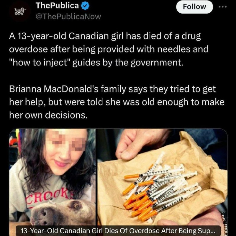Open ThePublica profile avatar
The width and height of the screenshot is (236, 236).
pyautogui.click(x=20, y=11)
